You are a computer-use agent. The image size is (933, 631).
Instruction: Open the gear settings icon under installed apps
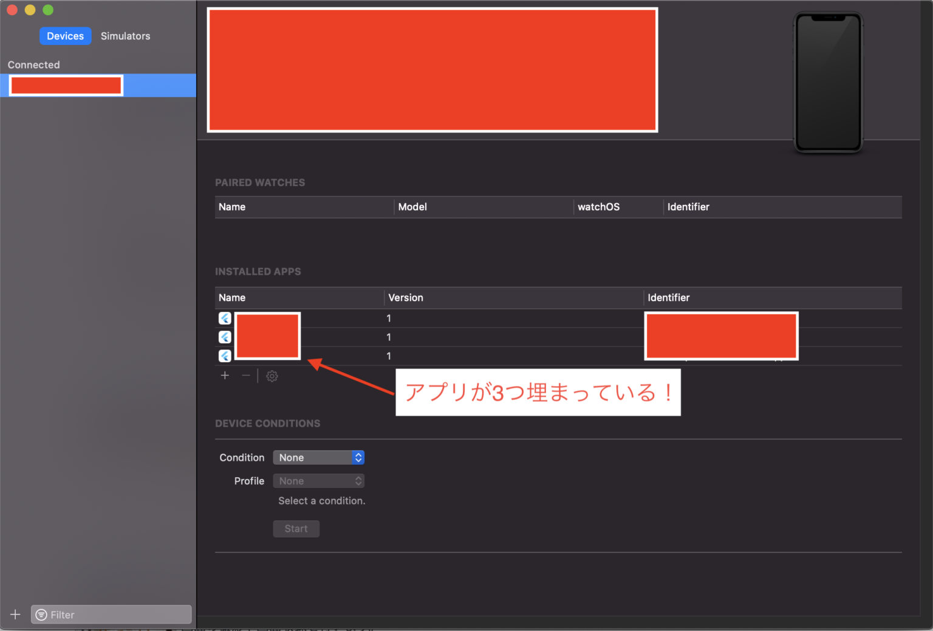272,376
